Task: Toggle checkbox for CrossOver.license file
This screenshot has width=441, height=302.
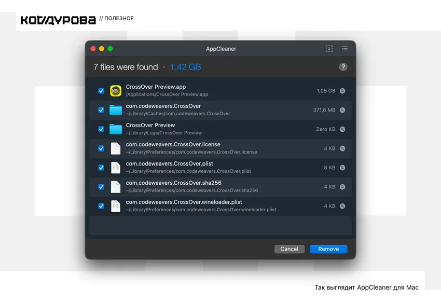Action: pos(101,148)
